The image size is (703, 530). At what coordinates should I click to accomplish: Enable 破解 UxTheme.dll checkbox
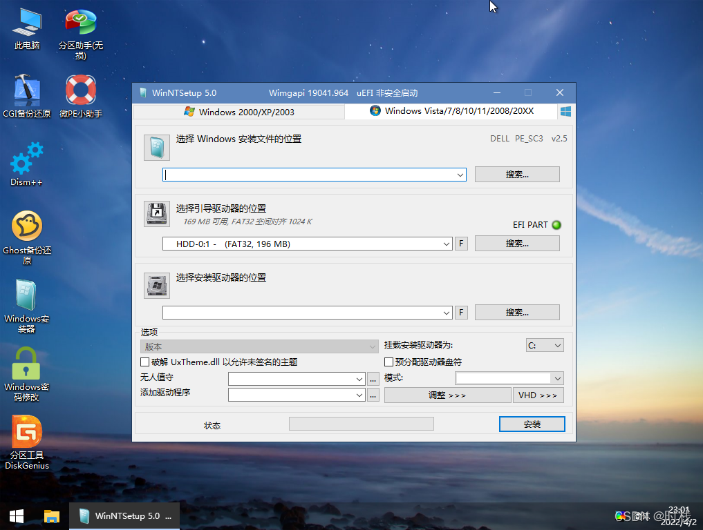[x=144, y=362]
